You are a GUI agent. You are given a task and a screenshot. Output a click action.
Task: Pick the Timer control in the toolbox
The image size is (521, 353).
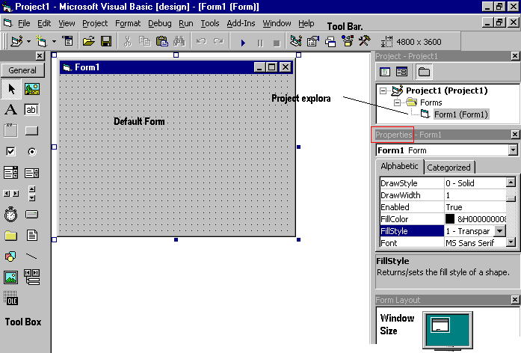[11, 215]
